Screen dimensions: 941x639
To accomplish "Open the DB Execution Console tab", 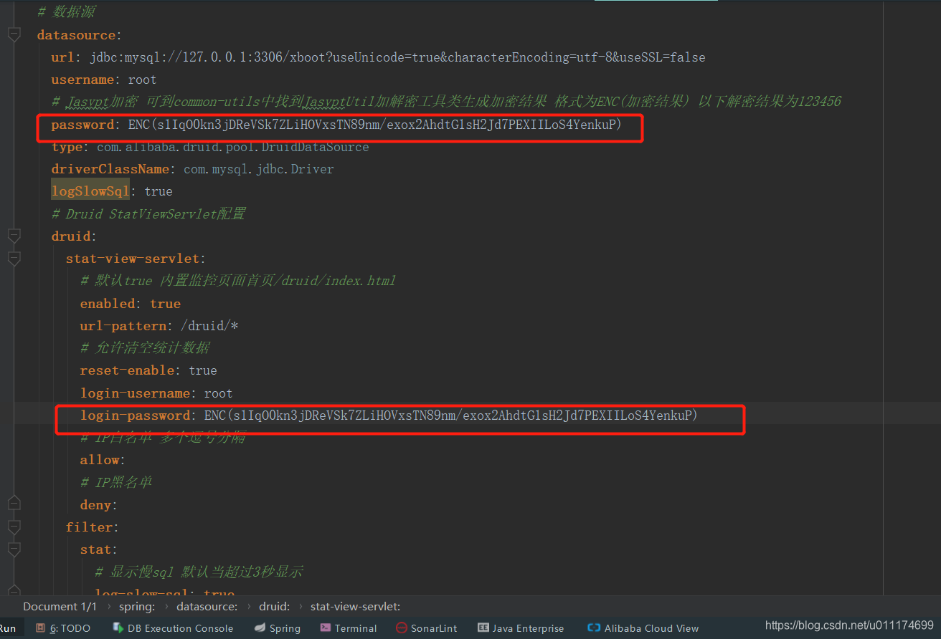I will tap(173, 628).
